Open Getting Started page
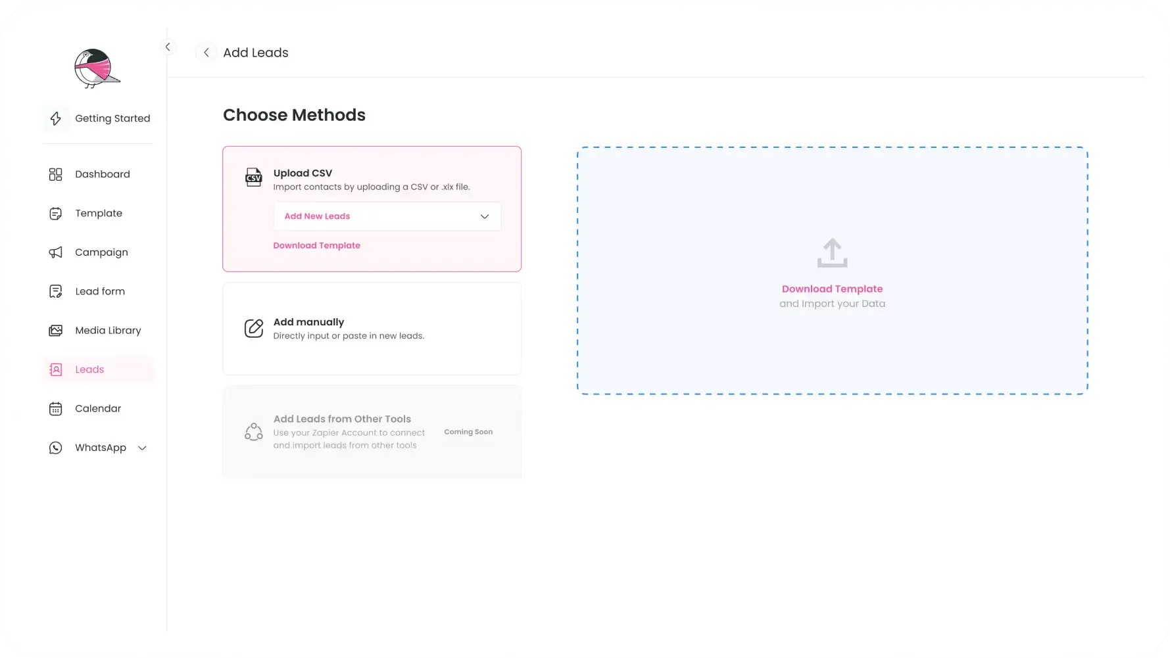The image size is (1170, 658). [97, 118]
